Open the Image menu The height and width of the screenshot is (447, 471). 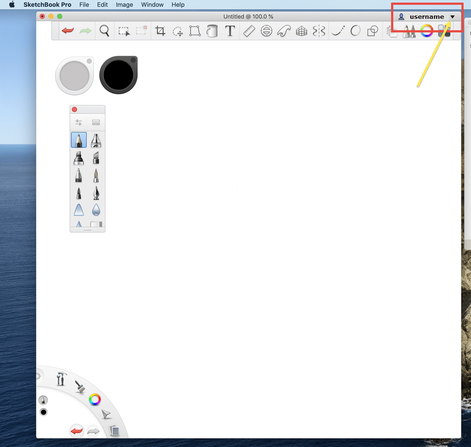click(x=124, y=5)
